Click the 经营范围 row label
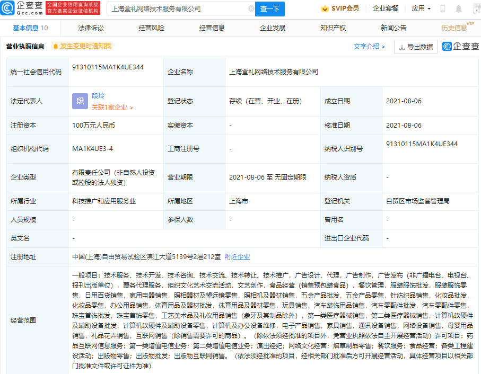Viewport: 481px width, 374px height. pos(23,320)
